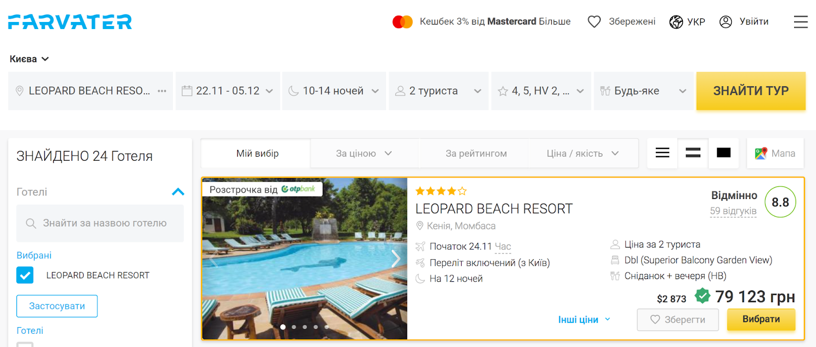Click the УКР language globe icon
This screenshot has width=816, height=347.
tap(676, 22)
